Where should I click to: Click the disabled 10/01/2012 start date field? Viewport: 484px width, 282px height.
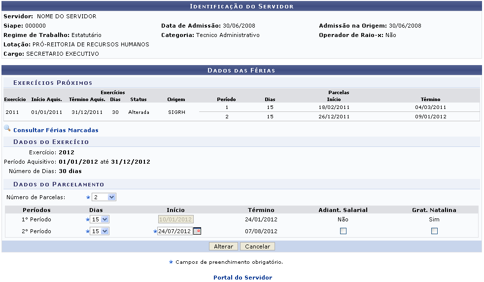pyautogui.click(x=175, y=219)
